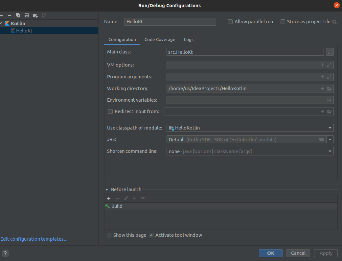Click the Apply button

[x=326, y=253]
